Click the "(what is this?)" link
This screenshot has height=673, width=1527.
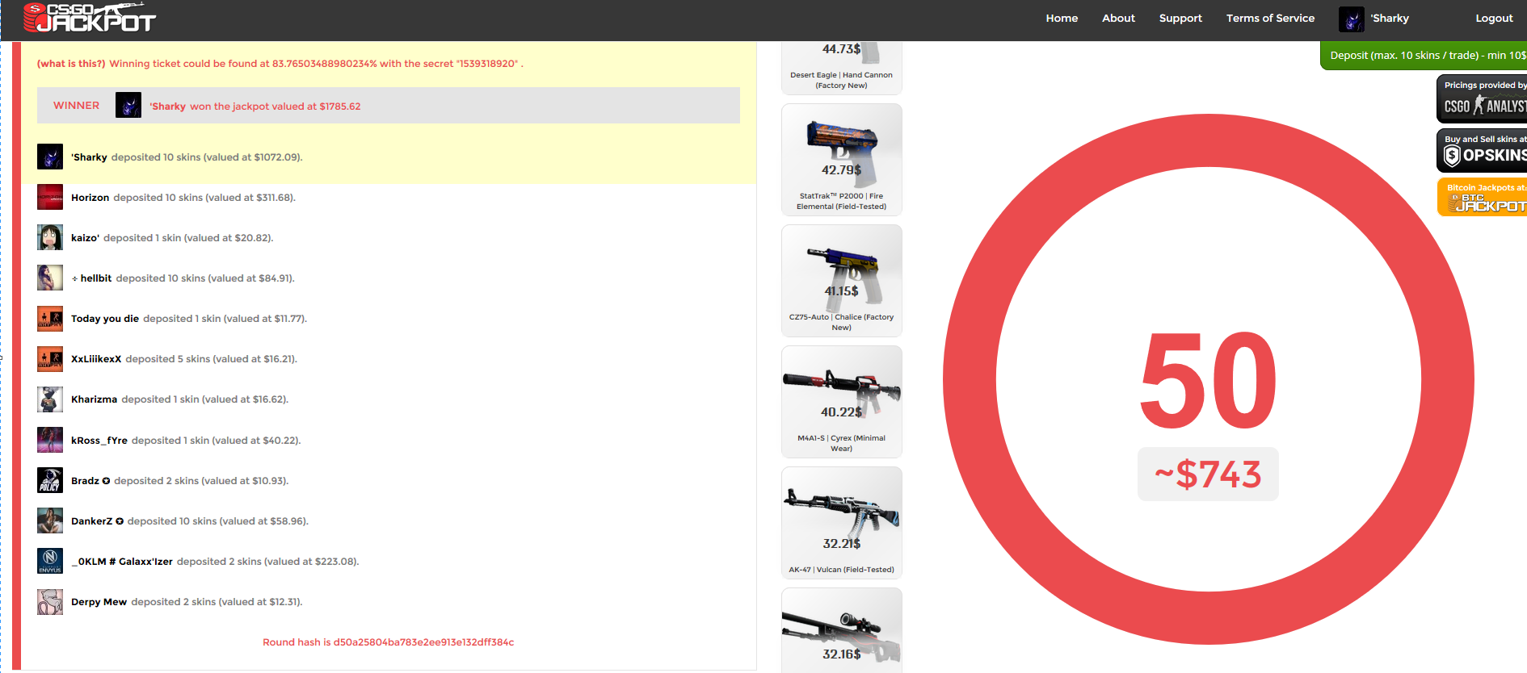coord(71,64)
